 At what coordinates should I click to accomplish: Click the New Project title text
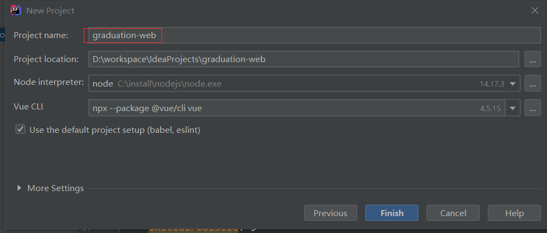click(50, 11)
